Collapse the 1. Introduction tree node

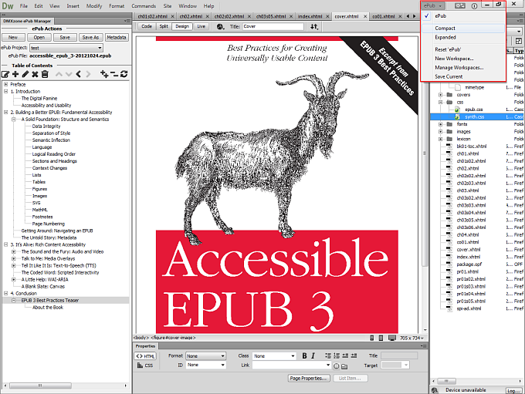(x=5, y=91)
